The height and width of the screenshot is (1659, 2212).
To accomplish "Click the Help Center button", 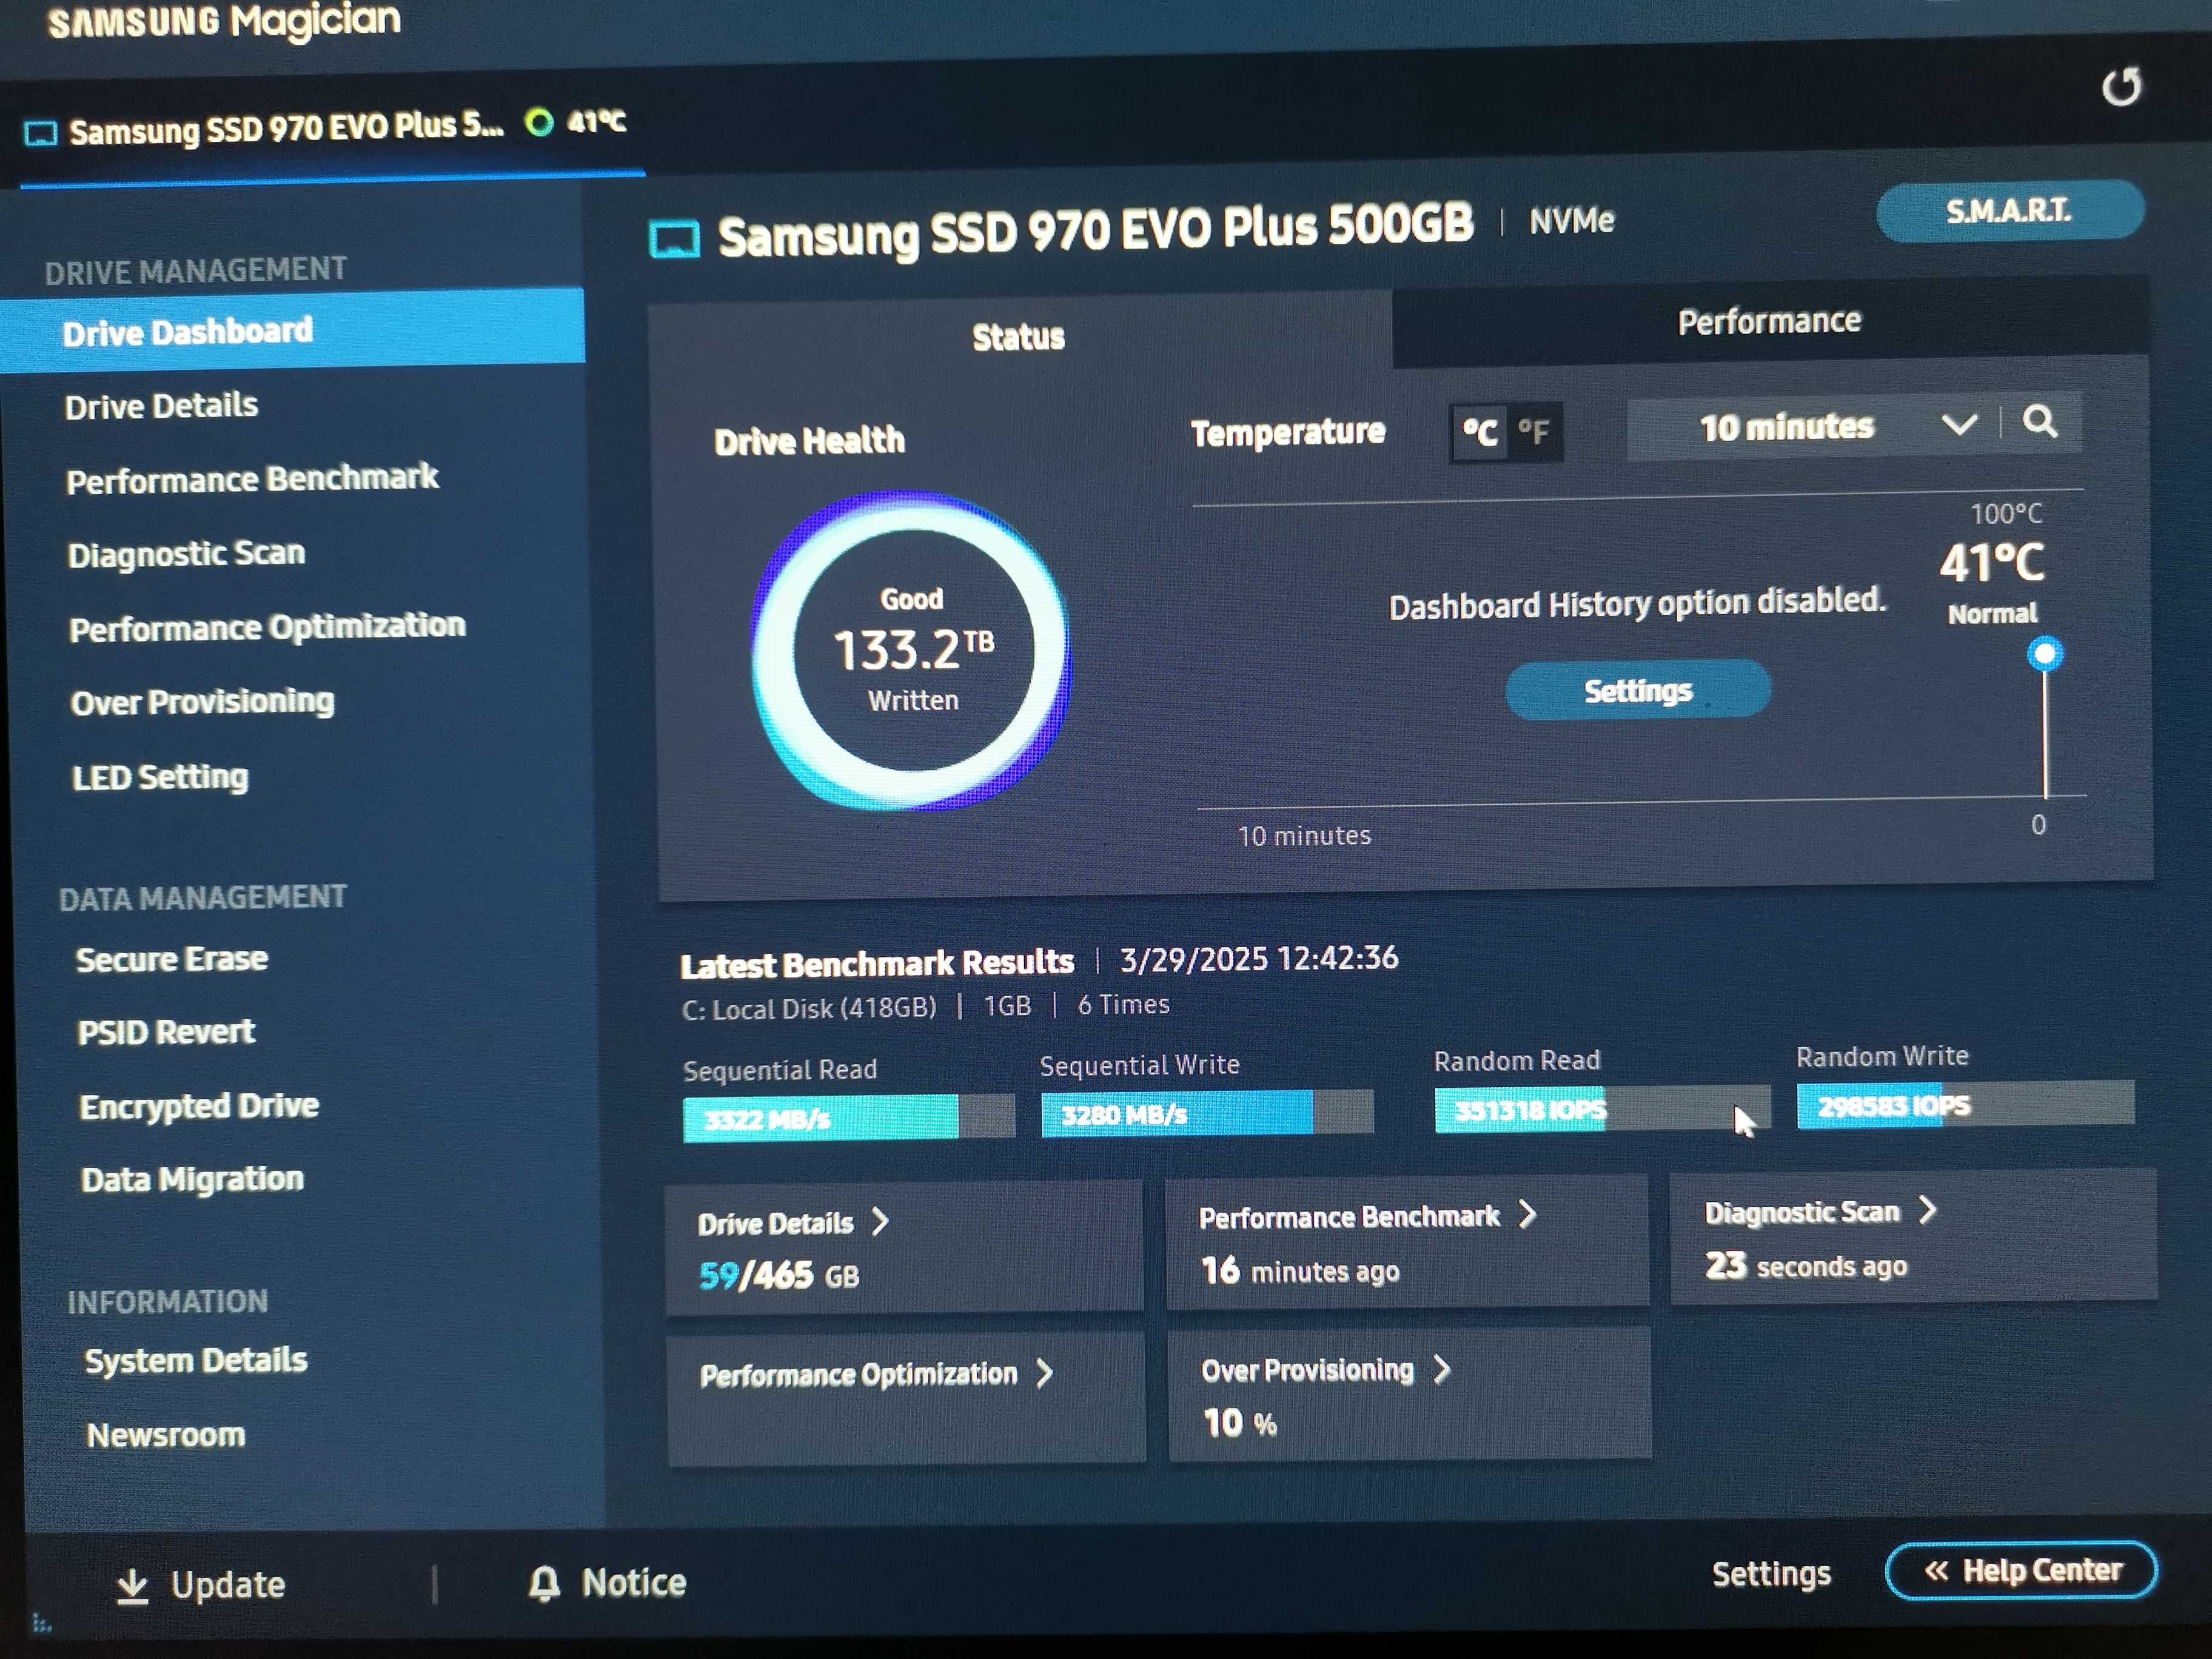I will tap(2021, 1571).
